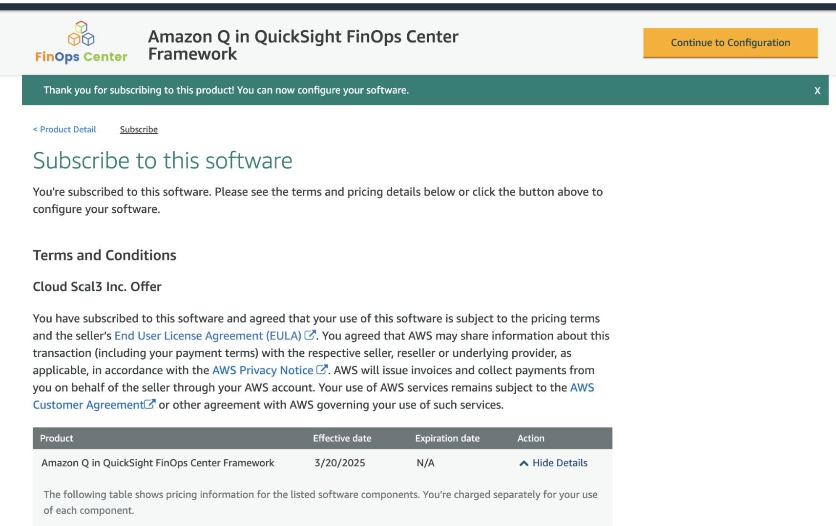
Task: Click the Subscribe to this software heading
Action: pyautogui.click(x=163, y=161)
